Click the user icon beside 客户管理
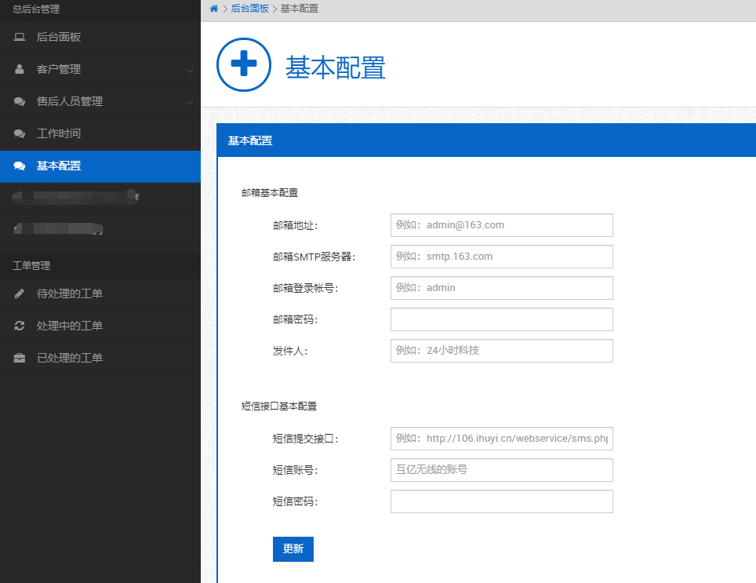The height and width of the screenshot is (583, 756). 20,69
